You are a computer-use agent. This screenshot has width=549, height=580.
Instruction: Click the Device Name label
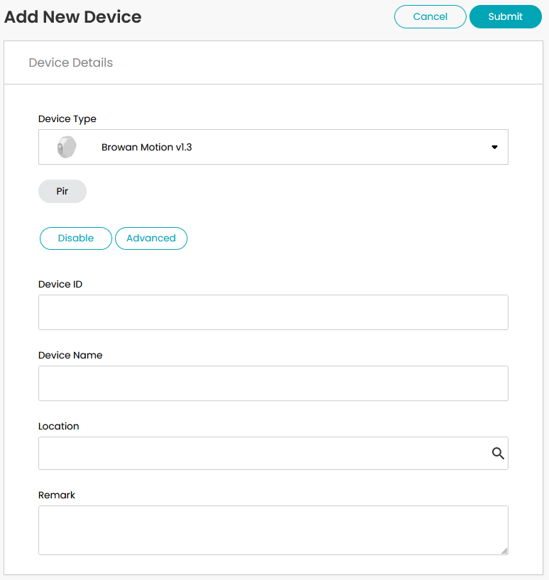tap(70, 355)
